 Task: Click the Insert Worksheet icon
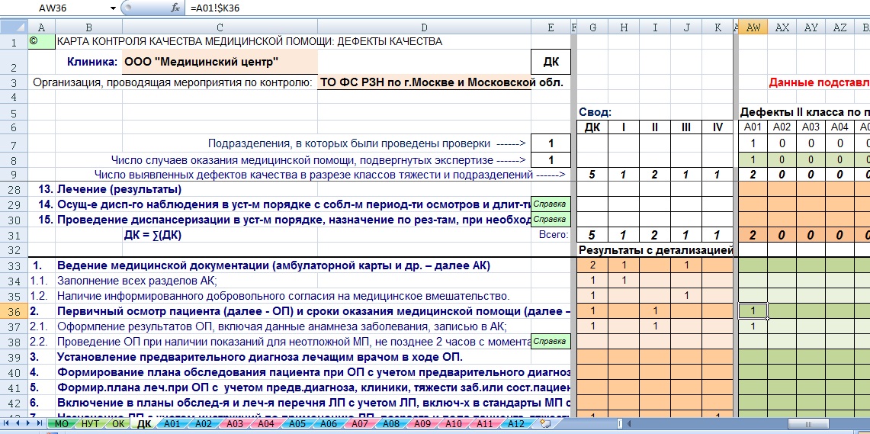point(545,424)
